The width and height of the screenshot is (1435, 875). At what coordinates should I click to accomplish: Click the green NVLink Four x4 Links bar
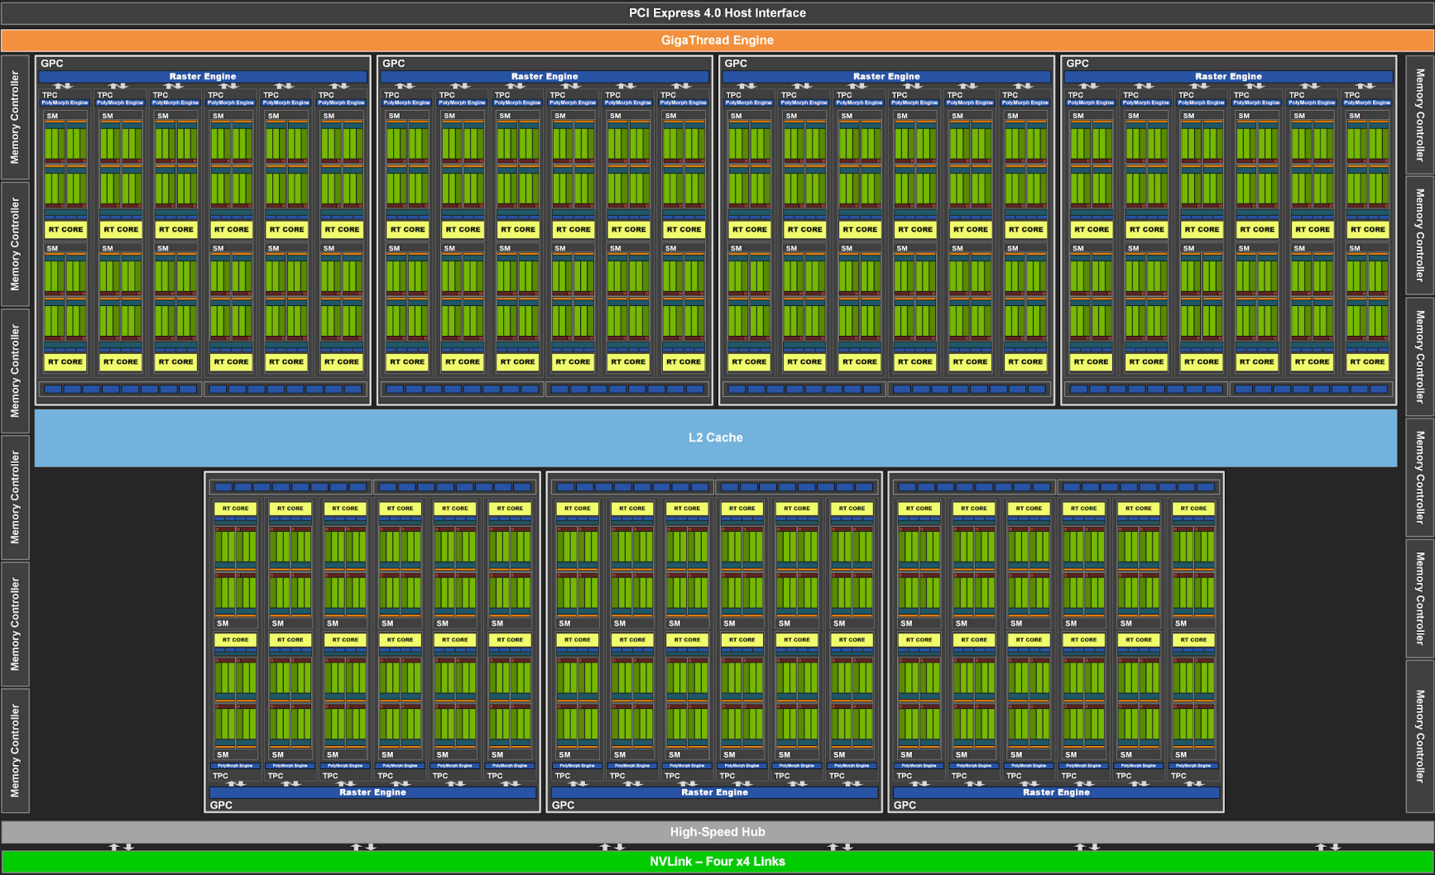coord(717,862)
